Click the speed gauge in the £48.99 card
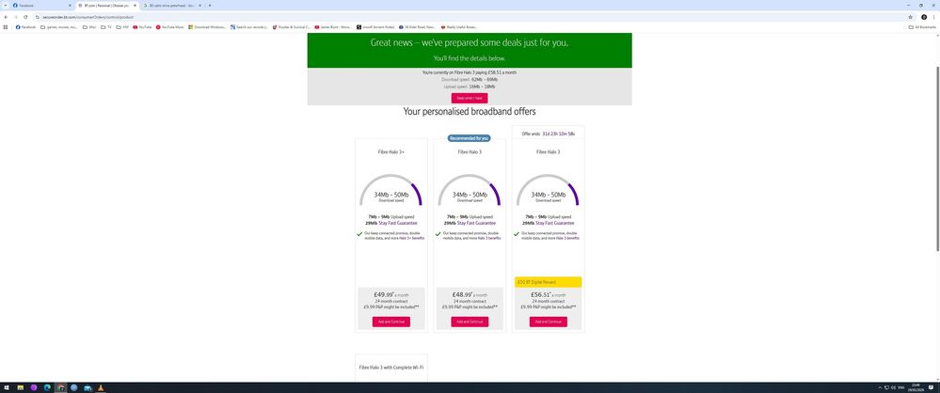Image resolution: width=940 pixels, height=393 pixels. pyautogui.click(x=470, y=190)
